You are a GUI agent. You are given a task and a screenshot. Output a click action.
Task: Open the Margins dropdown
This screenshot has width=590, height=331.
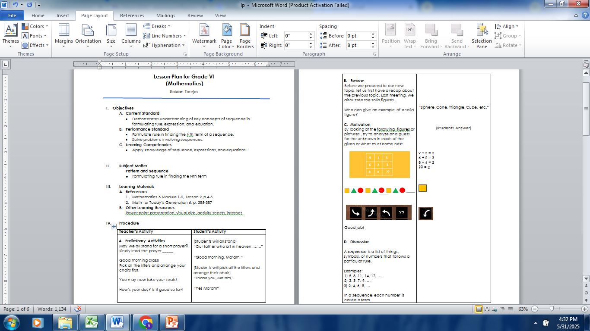(64, 36)
